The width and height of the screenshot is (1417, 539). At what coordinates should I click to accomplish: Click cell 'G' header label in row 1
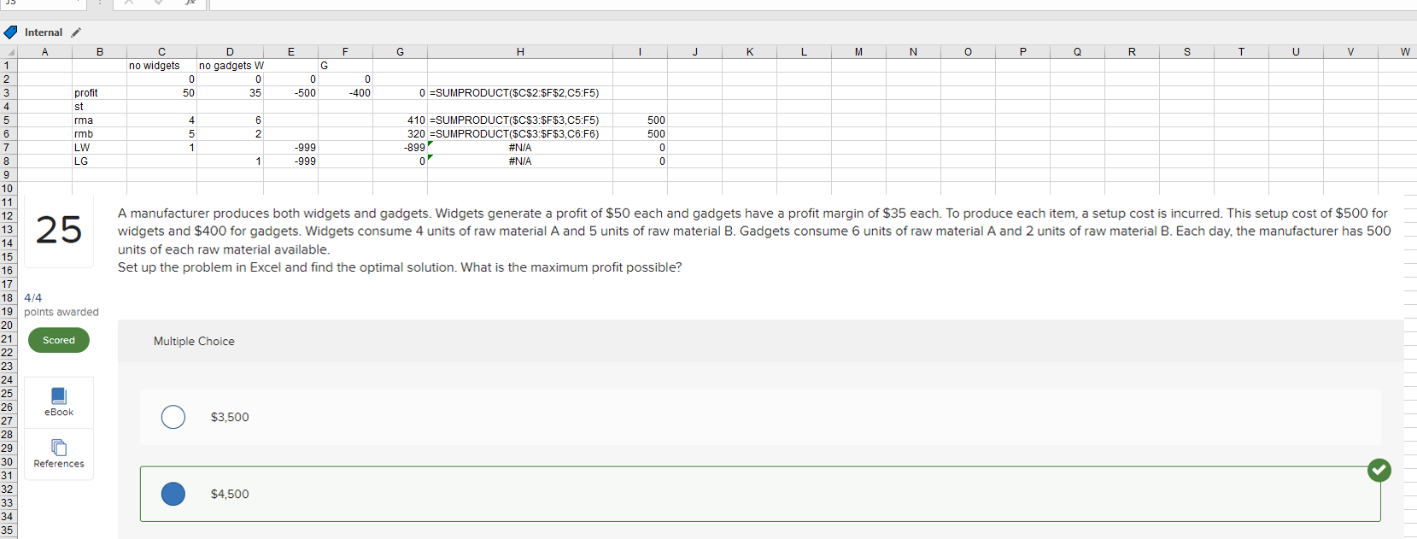(x=345, y=66)
